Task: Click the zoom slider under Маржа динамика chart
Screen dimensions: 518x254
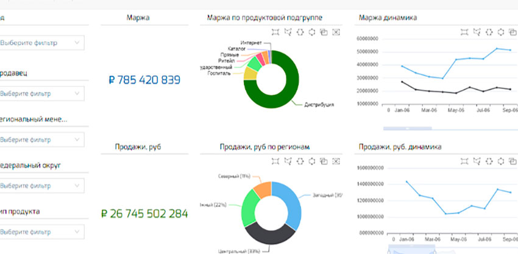Action: [x=407, y=129]
